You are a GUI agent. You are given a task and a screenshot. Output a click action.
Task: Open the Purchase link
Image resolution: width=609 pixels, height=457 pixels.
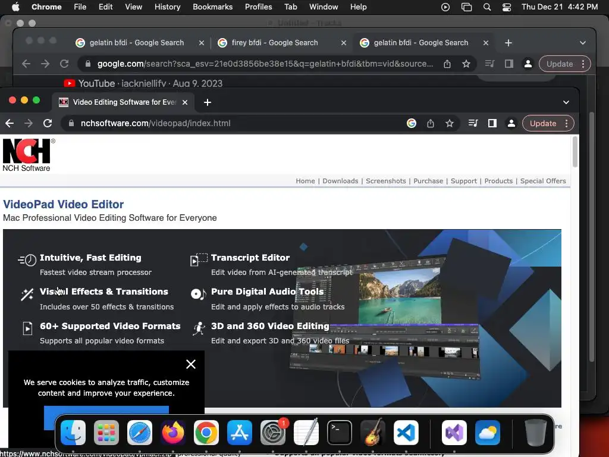pyautogui.click(x=428, y=181)
